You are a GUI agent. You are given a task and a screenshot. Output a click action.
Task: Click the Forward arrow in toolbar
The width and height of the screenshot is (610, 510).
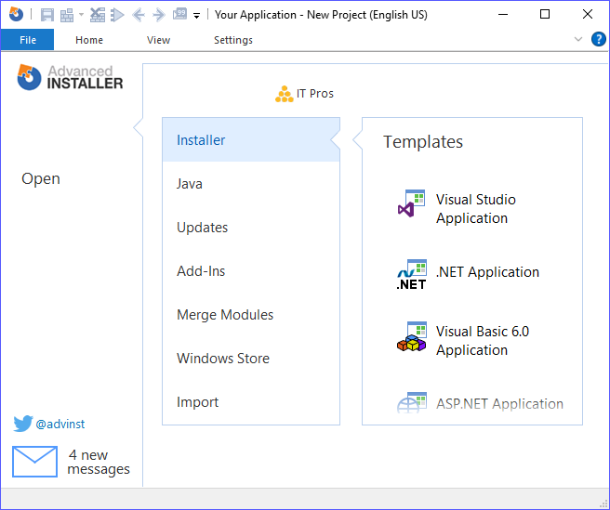[159, 15]
